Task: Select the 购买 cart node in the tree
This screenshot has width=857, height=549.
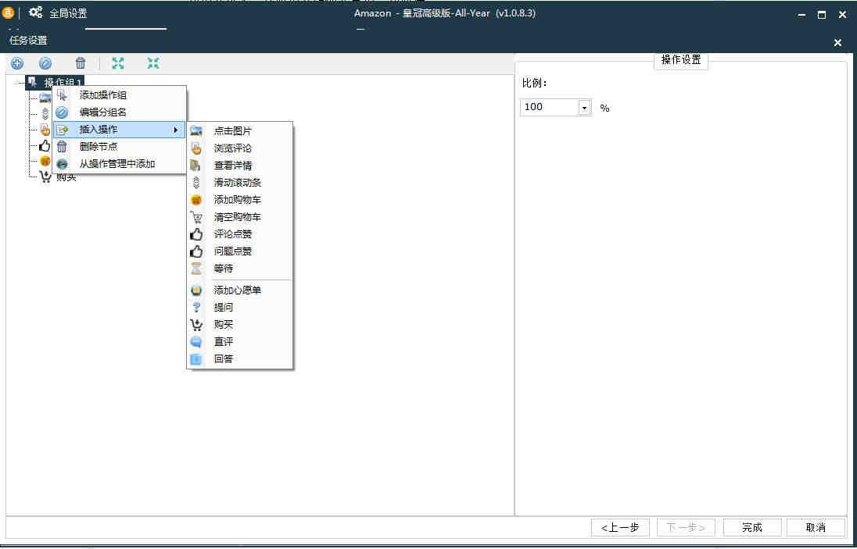Action: 59,176
